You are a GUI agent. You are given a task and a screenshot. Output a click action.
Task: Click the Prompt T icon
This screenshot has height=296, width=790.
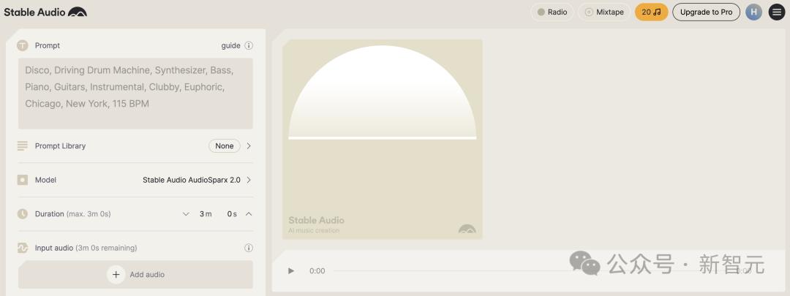pyautogui.click(x=22, y=45)
